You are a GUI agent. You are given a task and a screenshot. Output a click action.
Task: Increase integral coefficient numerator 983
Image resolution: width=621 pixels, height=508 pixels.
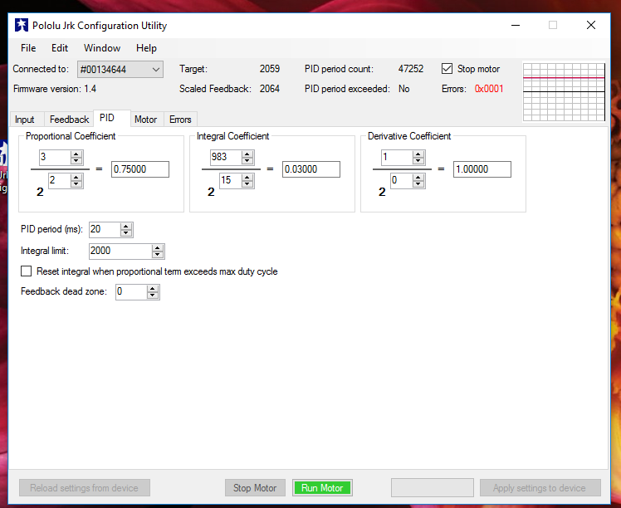tap(247, 154)
